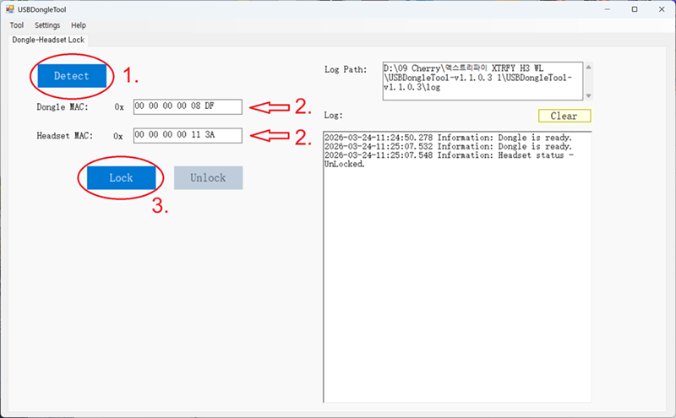
Task: Open the Tool menu
Action: [16, 25]
